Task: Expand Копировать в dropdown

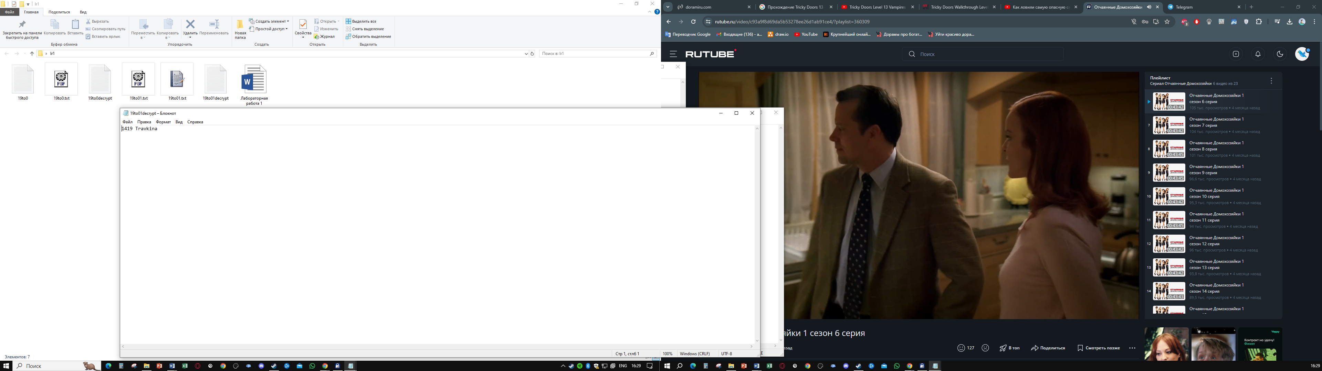Action: click(x=168, y=30)
